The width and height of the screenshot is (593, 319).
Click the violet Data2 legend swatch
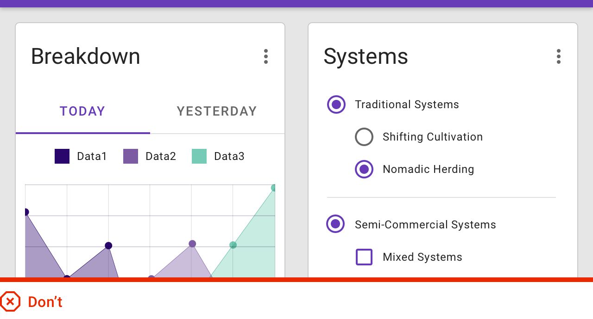click(x=131, y=156)
